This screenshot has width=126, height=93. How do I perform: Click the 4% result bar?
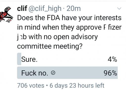point(19,59)
